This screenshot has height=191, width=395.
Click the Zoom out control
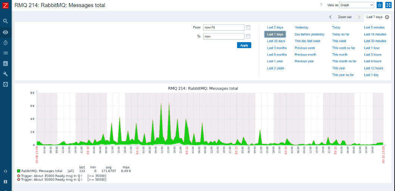[x=345, y=17]
